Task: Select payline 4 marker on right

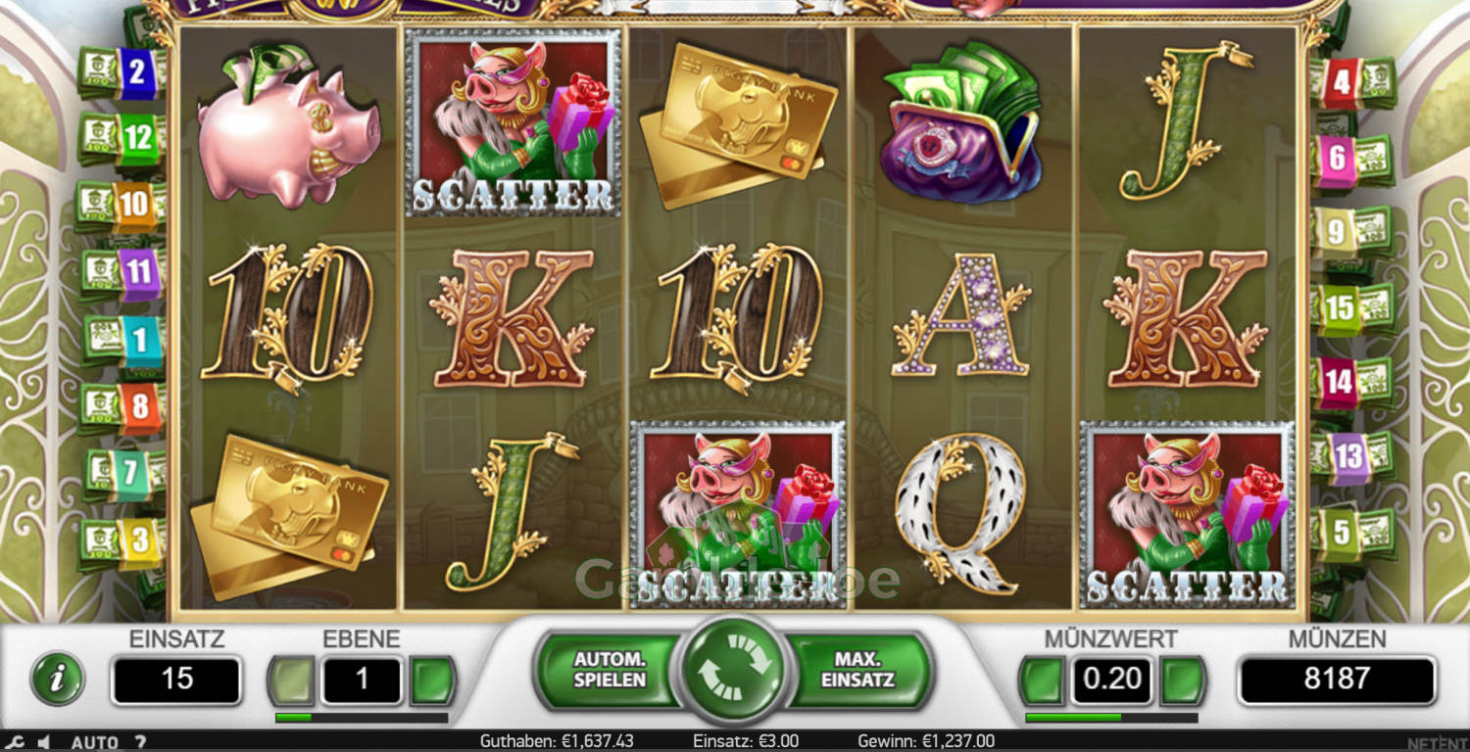Action: click(x=1353, y=82)
